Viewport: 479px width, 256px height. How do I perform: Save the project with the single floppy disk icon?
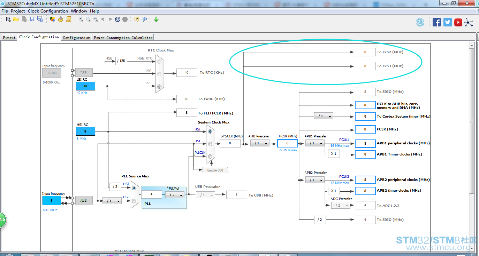32,19
